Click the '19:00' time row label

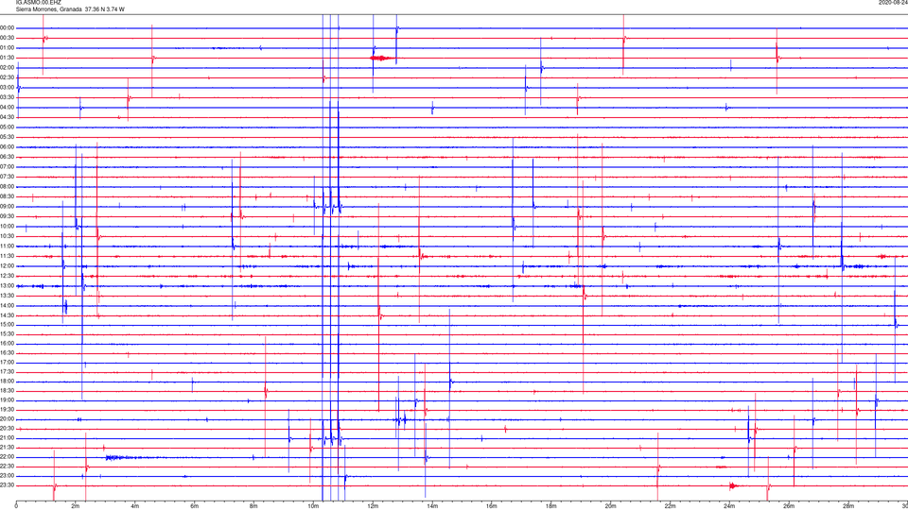[x=8, y=400]
